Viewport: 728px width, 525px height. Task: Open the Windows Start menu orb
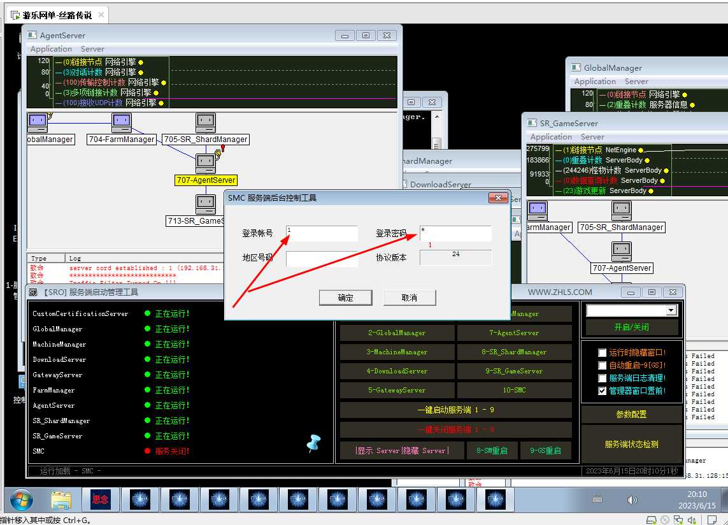(x=22, y=499)
